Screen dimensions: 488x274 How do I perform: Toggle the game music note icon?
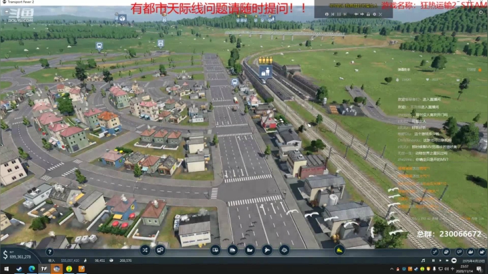(x=423, y=260)
